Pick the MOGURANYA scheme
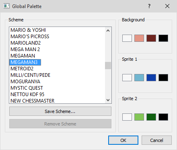177x150 pixels. click(x=25, y=82)
